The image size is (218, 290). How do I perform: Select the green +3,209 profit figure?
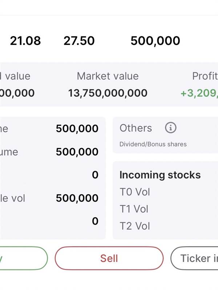[199, 93]
